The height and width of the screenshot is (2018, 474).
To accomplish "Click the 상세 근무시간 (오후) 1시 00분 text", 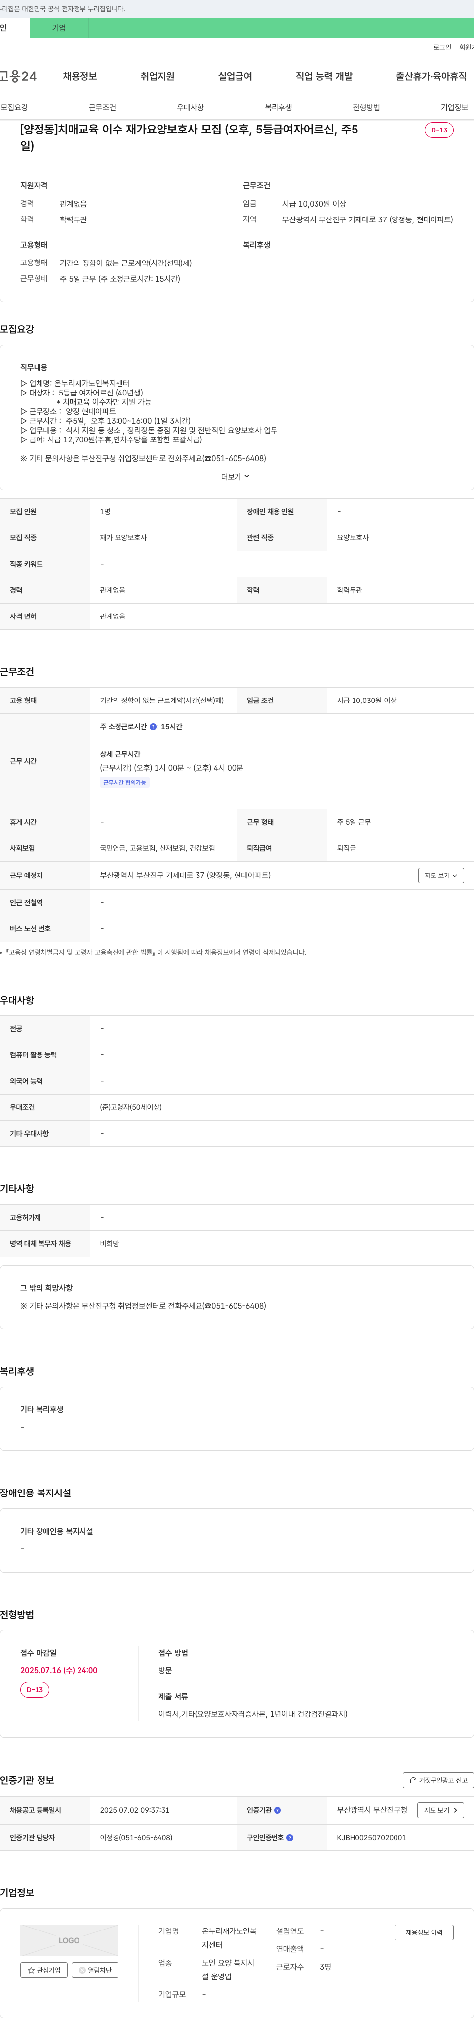I will (171, 768).
